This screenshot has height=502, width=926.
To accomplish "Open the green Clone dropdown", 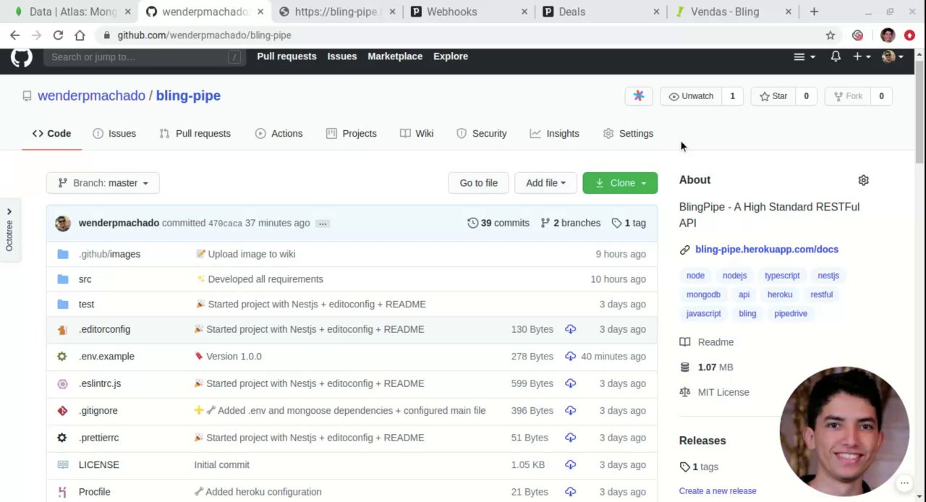I will (620, 183).
